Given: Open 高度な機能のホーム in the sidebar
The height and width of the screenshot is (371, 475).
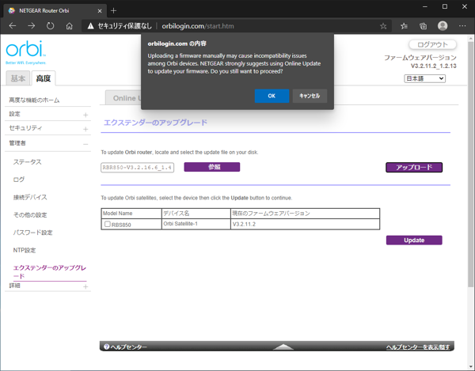Looking at the screenshot, I should 34,100.
